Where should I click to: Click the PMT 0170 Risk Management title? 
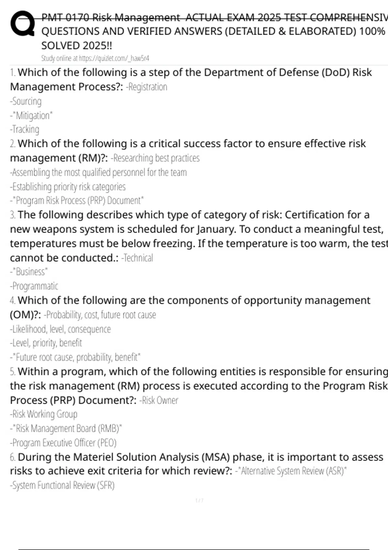[213, 31]
